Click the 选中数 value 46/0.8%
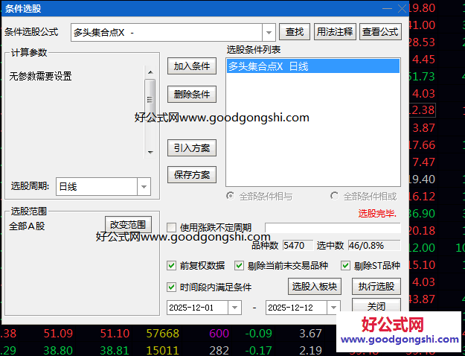Screen dimensions: 465x356 click(x=374, y=246)
